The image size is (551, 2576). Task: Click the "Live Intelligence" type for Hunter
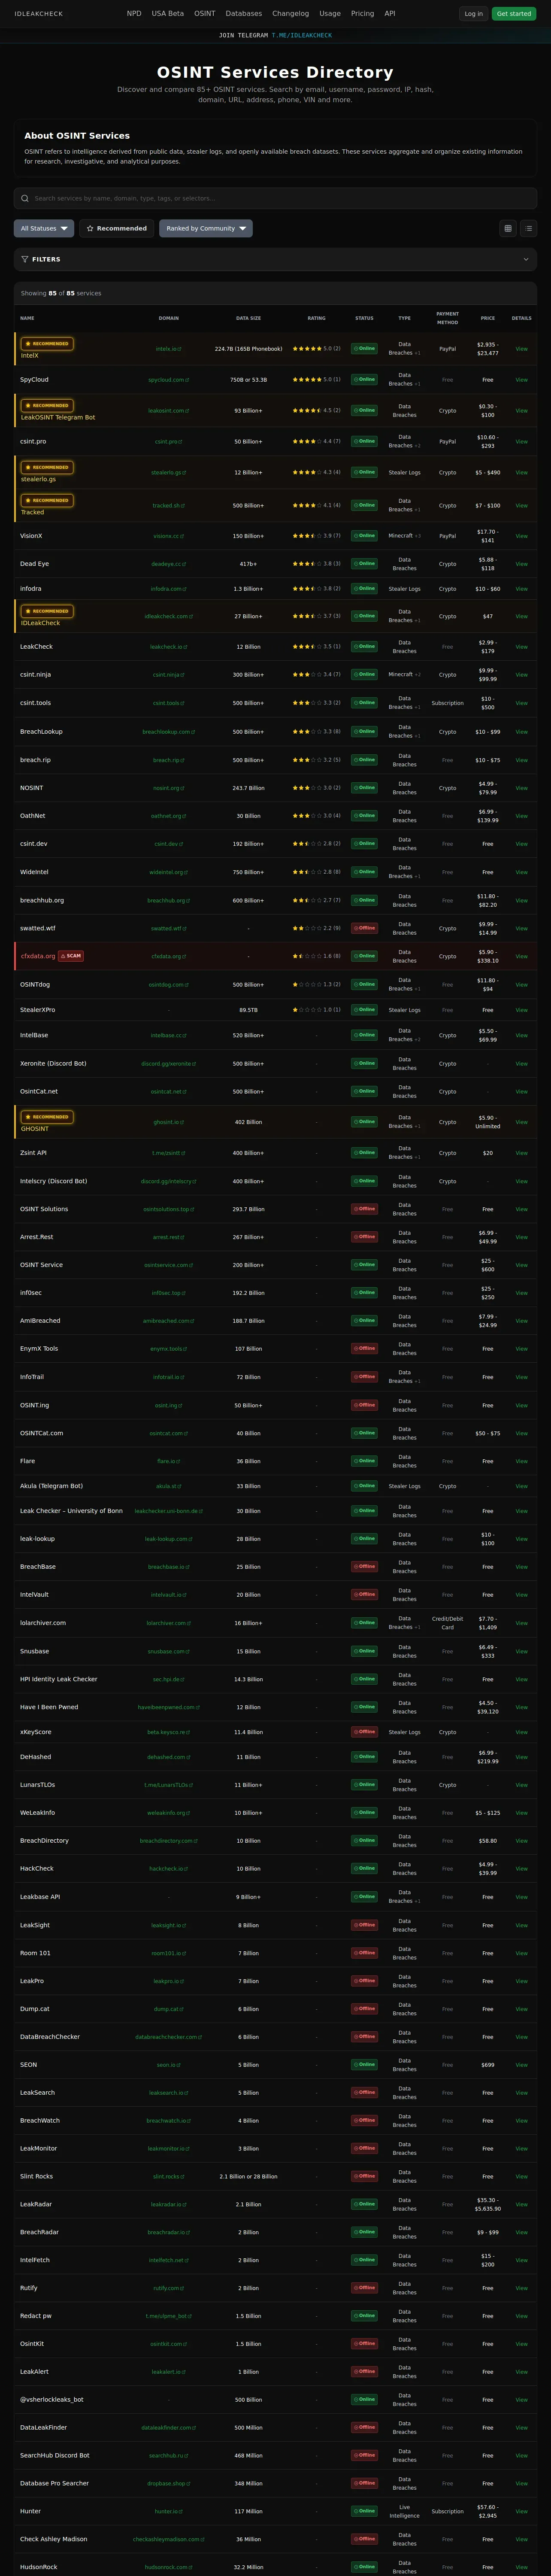click(x=405, y=2511)
